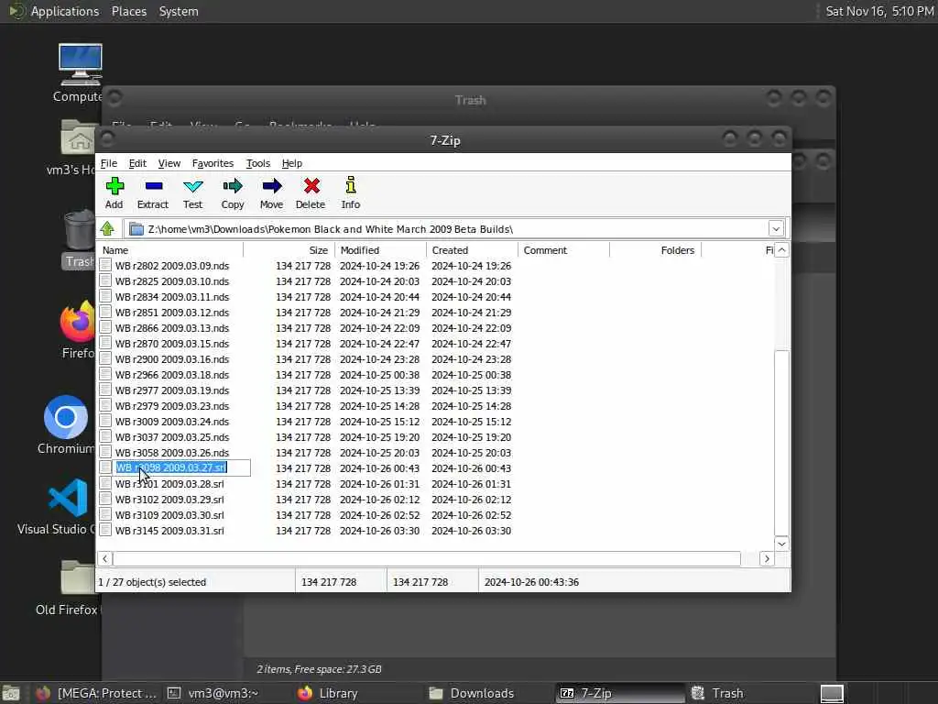The image size is (938, 704).
Task: Open the Edit menu in 7-Zip
Action: tap(137, 163)
